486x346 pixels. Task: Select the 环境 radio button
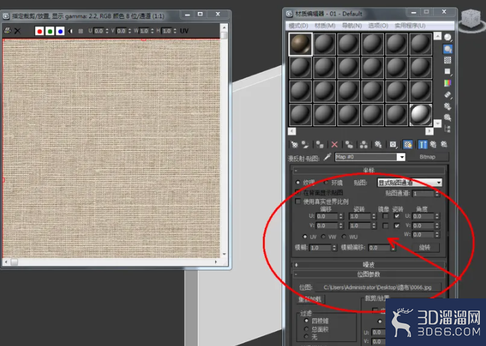point(326,182)
